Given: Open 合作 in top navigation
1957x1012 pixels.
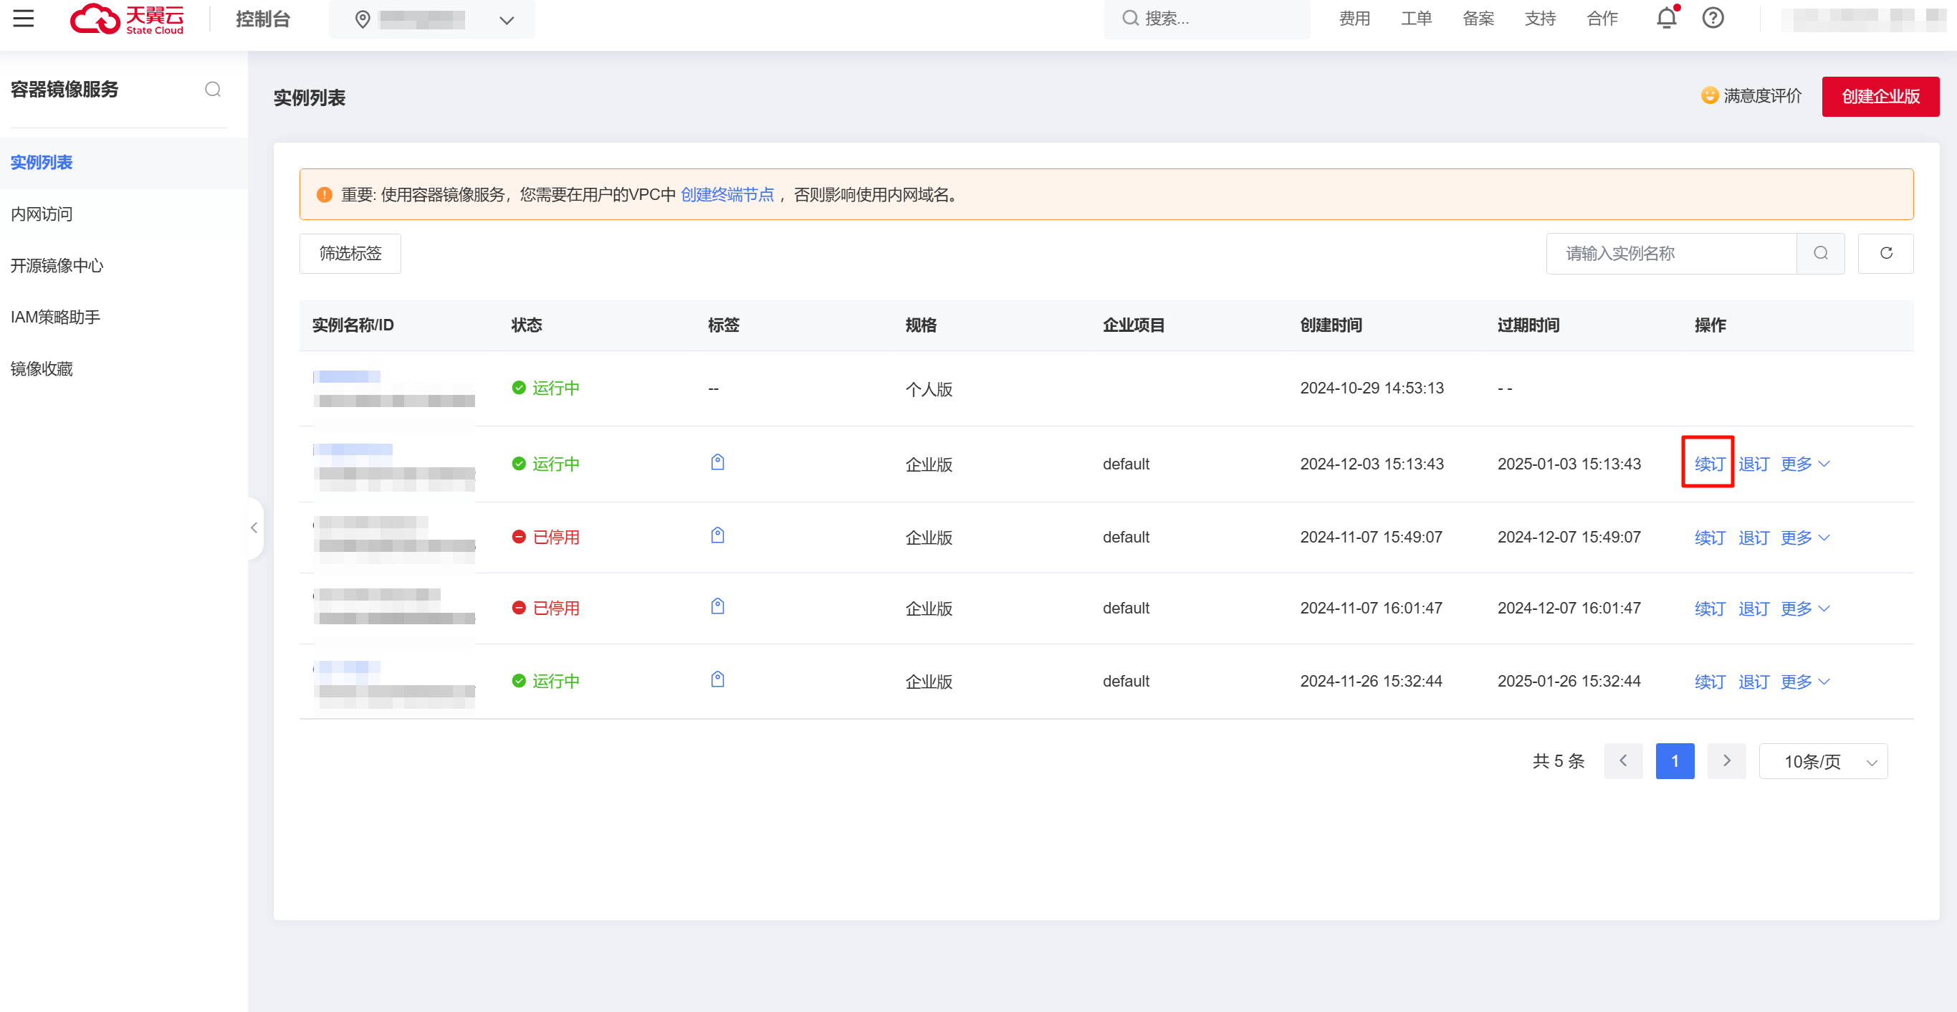Looking at the screenshot, I should tap(1602, 18).
